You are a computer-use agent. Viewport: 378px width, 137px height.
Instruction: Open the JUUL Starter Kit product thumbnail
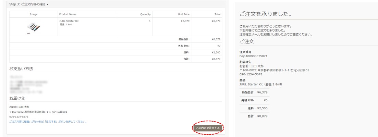34,27
